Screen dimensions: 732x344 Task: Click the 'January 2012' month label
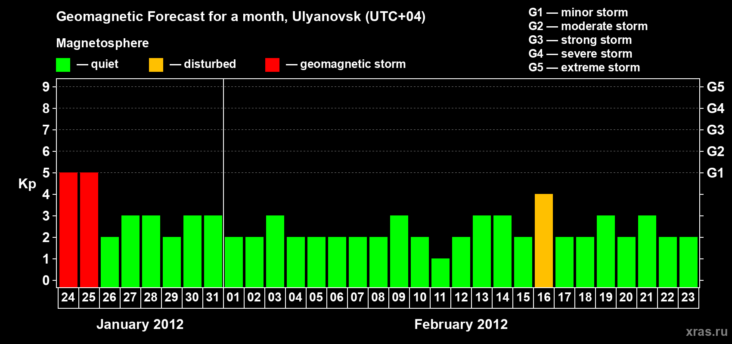pyautogui.click(x=140, y=324)
